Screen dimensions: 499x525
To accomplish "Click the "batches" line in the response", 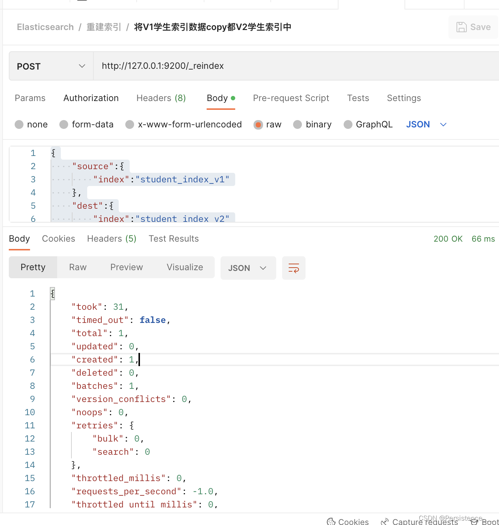I will [105, 386].
